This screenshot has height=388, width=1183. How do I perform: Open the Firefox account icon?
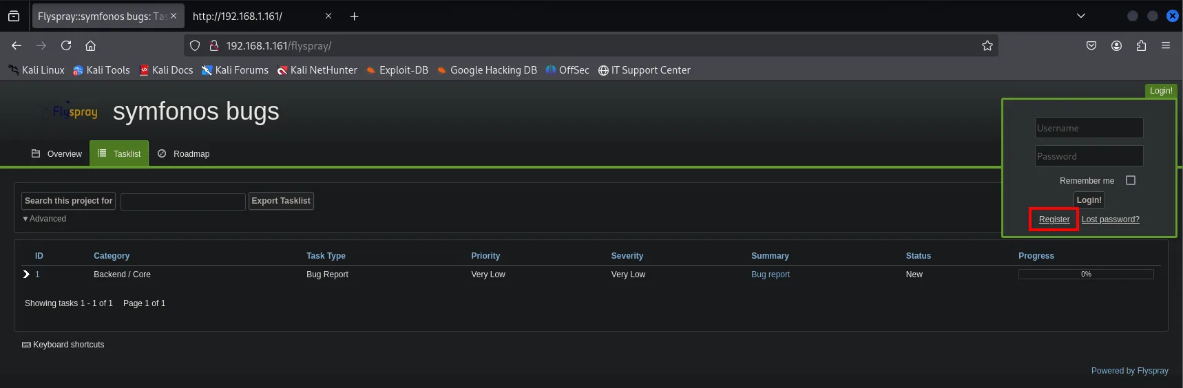coord(1116,45)
